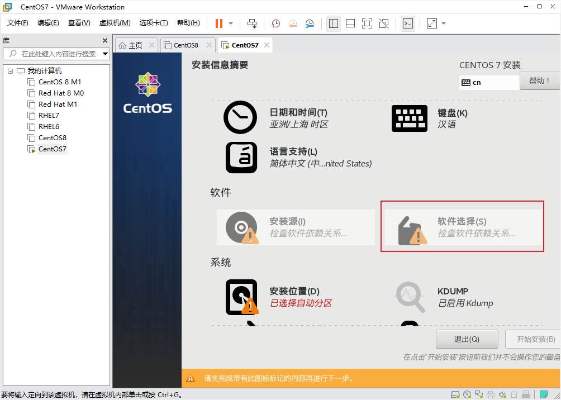
Task: Select RHEL7 in the library tree
Action: [49, 116]
